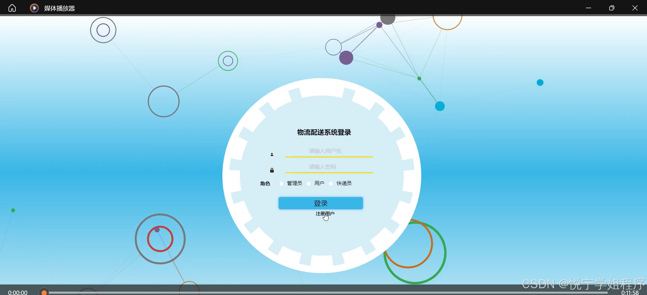Select the 管理员 role radio button
The image size is (647, 295).
[x=281, y=183]
